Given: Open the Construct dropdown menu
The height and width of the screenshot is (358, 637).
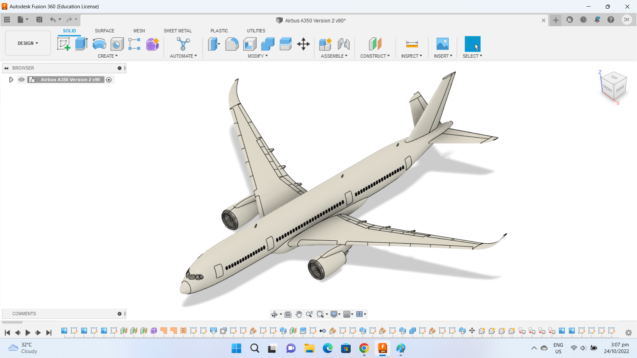Looking at the screenshot, I should [x=375, y=56].
